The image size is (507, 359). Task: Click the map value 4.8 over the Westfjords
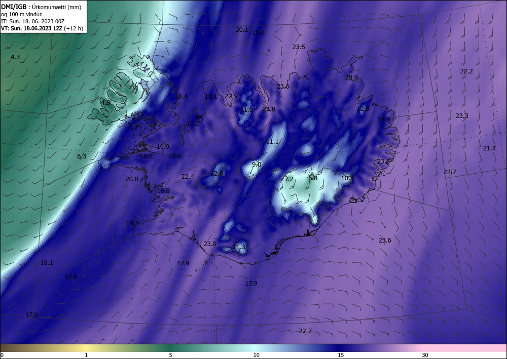tap(106, 103)
